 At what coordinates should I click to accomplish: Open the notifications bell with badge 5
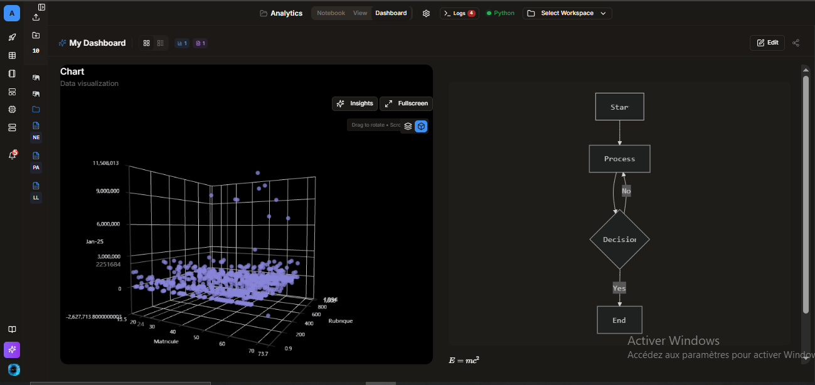pyautogui.click(x=12, y=155)
